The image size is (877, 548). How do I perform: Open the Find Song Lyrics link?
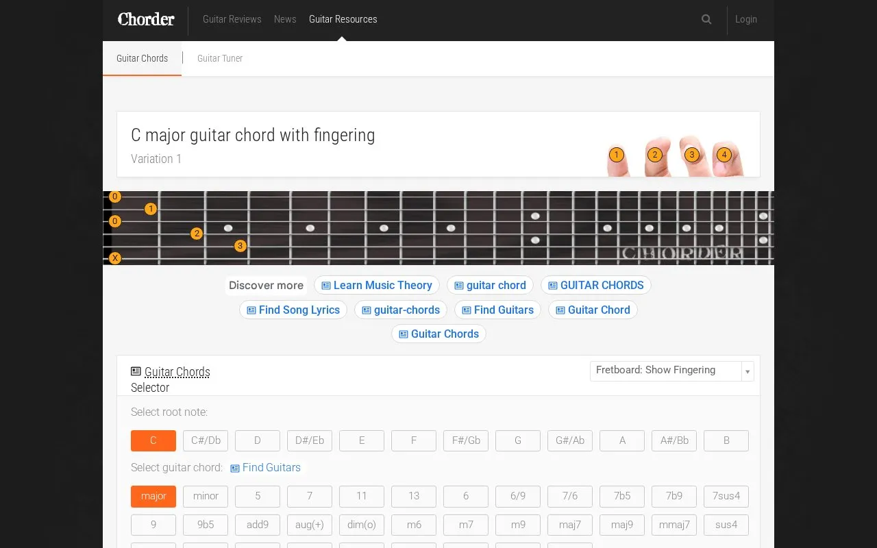point(293,310)
